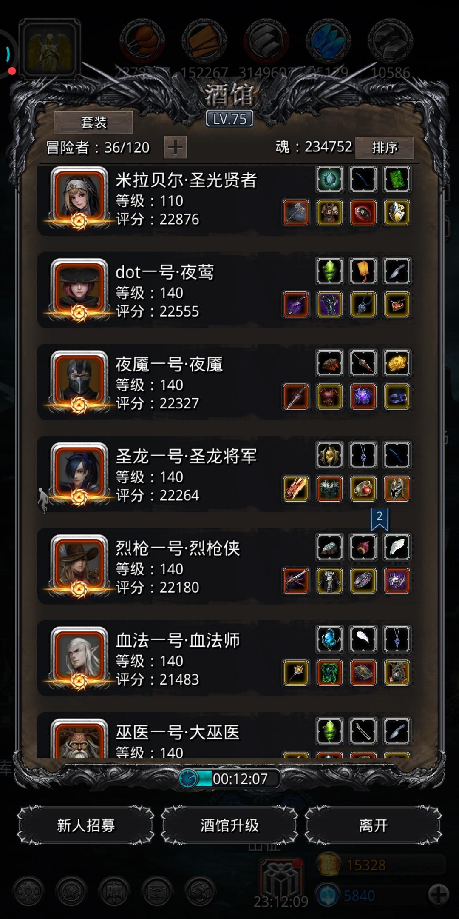Tap the plus button beside 冒险者 count
This screenshot has height=919, width=459.
click(x=175, y=148)
